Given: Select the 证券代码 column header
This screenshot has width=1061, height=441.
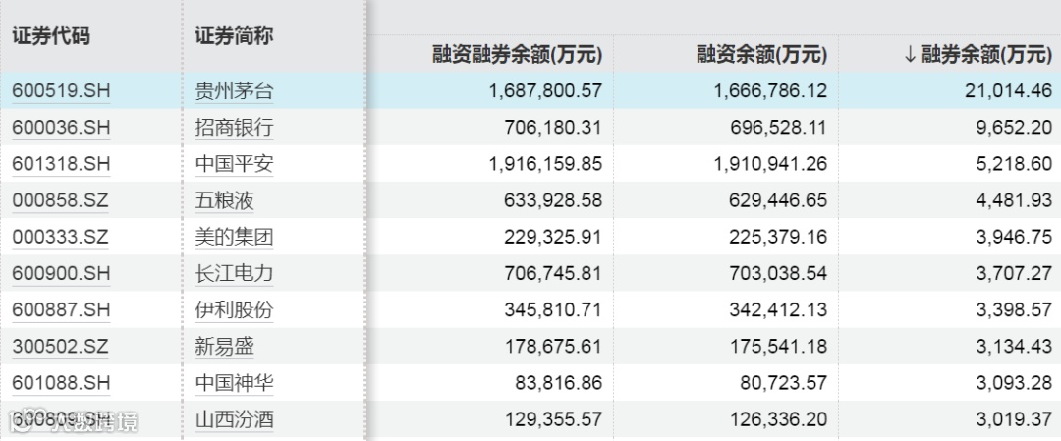Looking at the screenshot, I should coord(51,35).
